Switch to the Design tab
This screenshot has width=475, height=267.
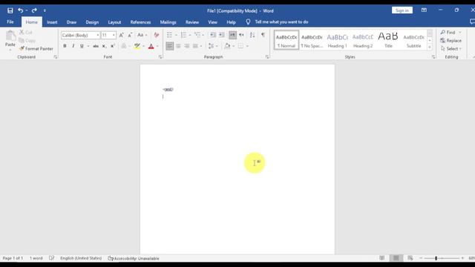click(92, 22)
